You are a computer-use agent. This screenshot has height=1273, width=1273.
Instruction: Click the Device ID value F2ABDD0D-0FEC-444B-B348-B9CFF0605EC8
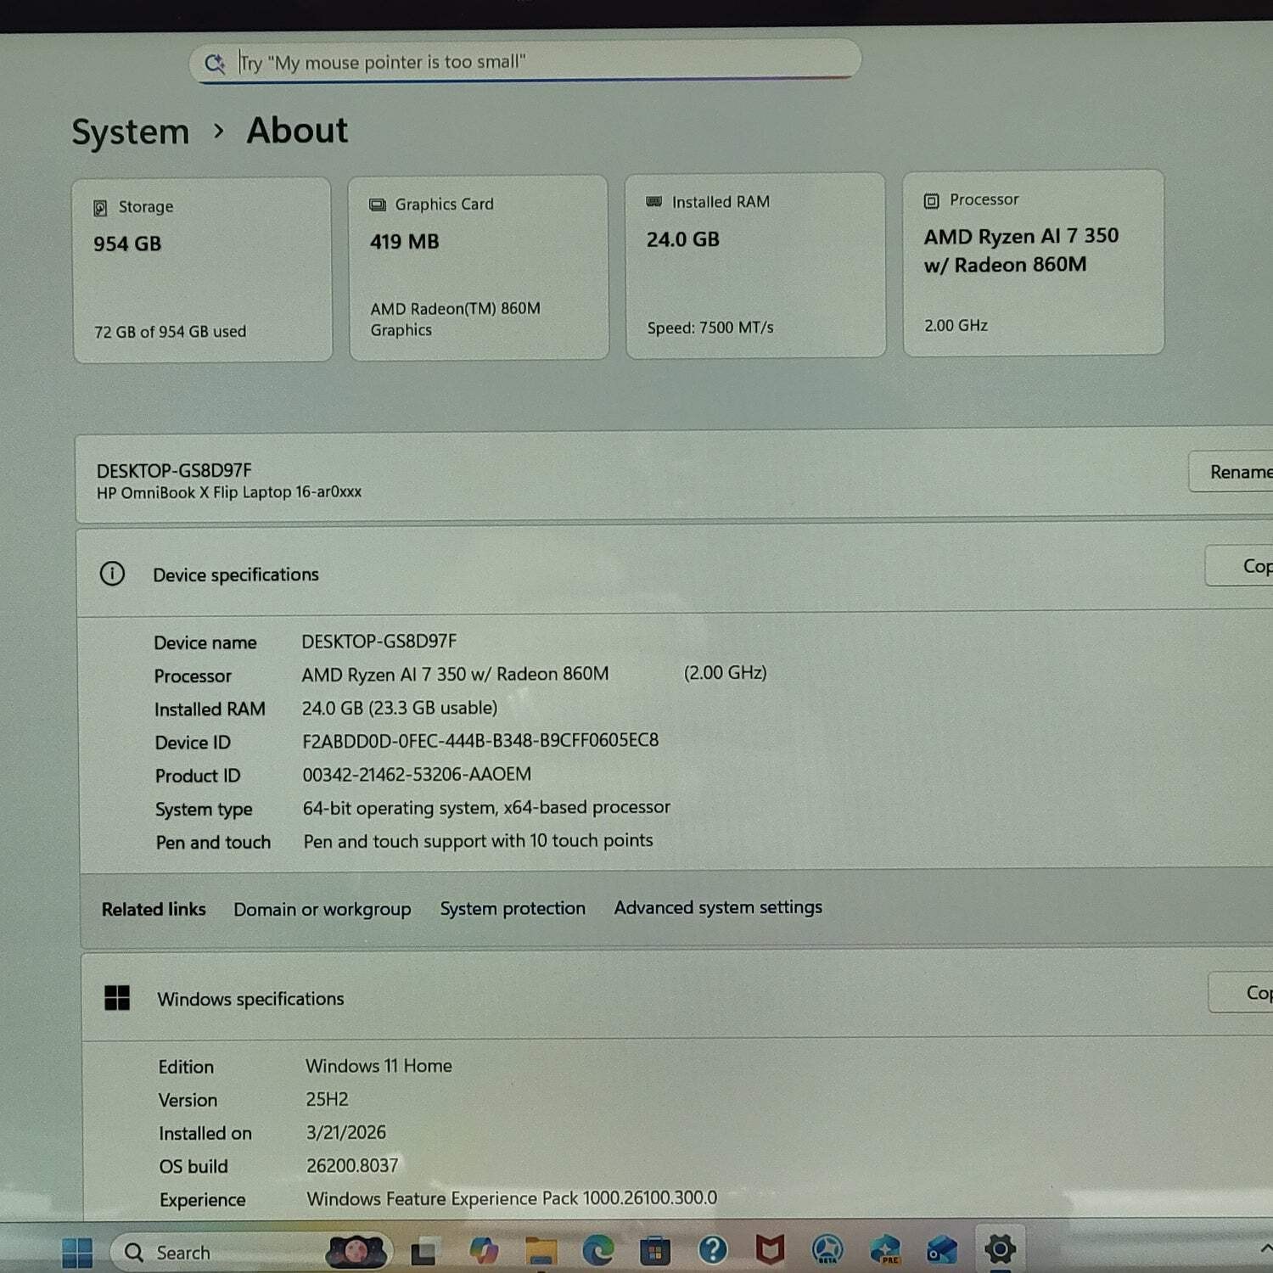coord(480,741)
